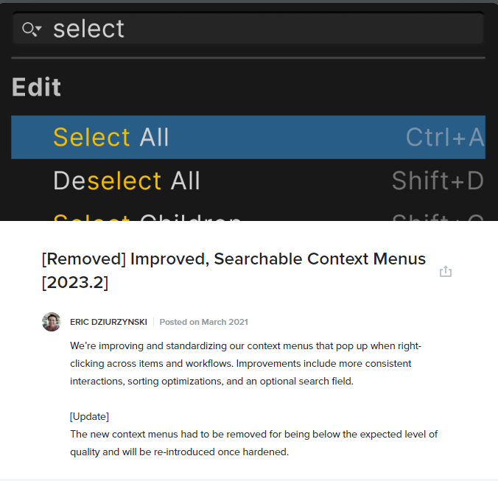Click the sentence about removed context menus
Image resolution: width=498 pixels, height=481 pixels.
(253, 443)
